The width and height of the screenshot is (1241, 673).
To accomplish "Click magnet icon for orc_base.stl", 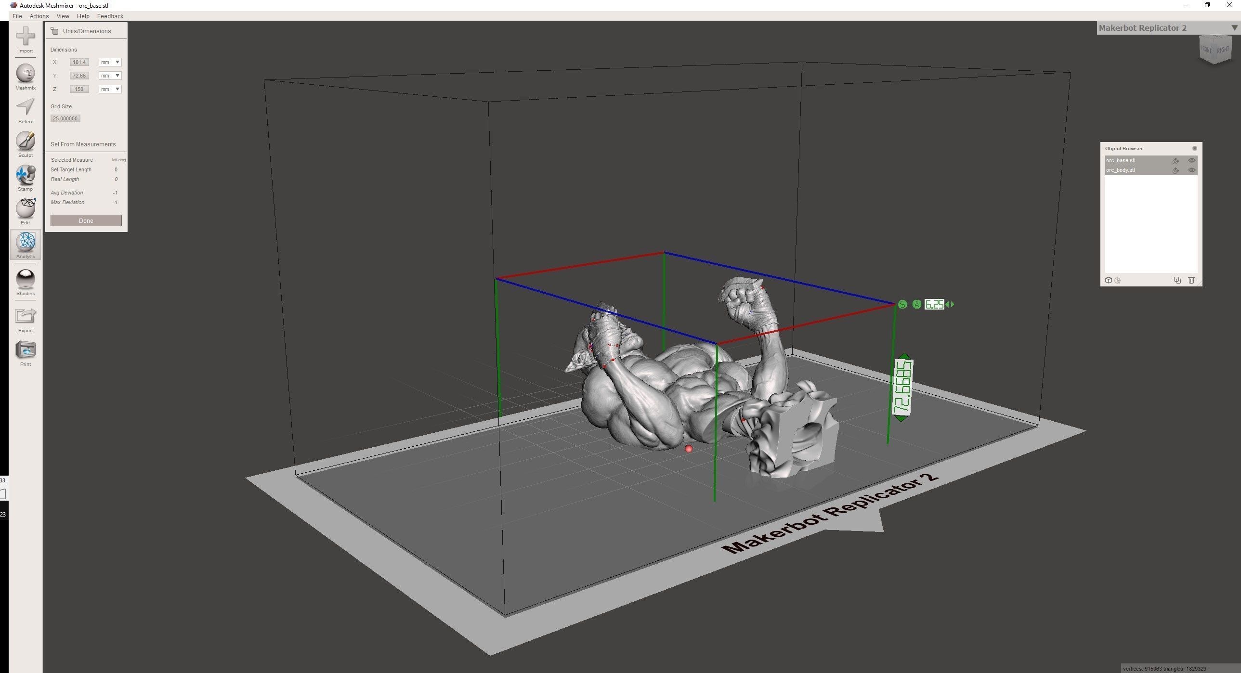I will tap(1176, 161).
